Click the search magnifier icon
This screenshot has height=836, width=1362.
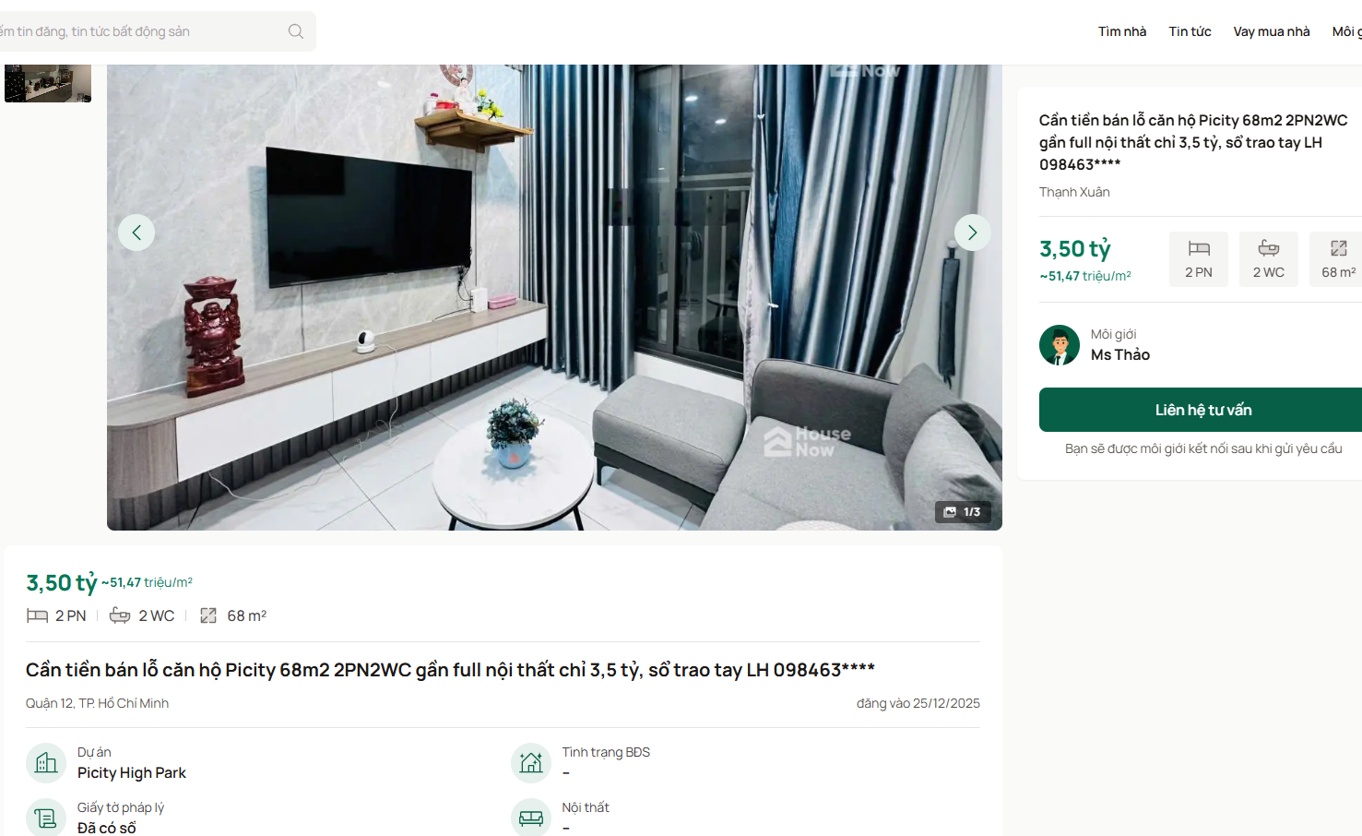296,31
